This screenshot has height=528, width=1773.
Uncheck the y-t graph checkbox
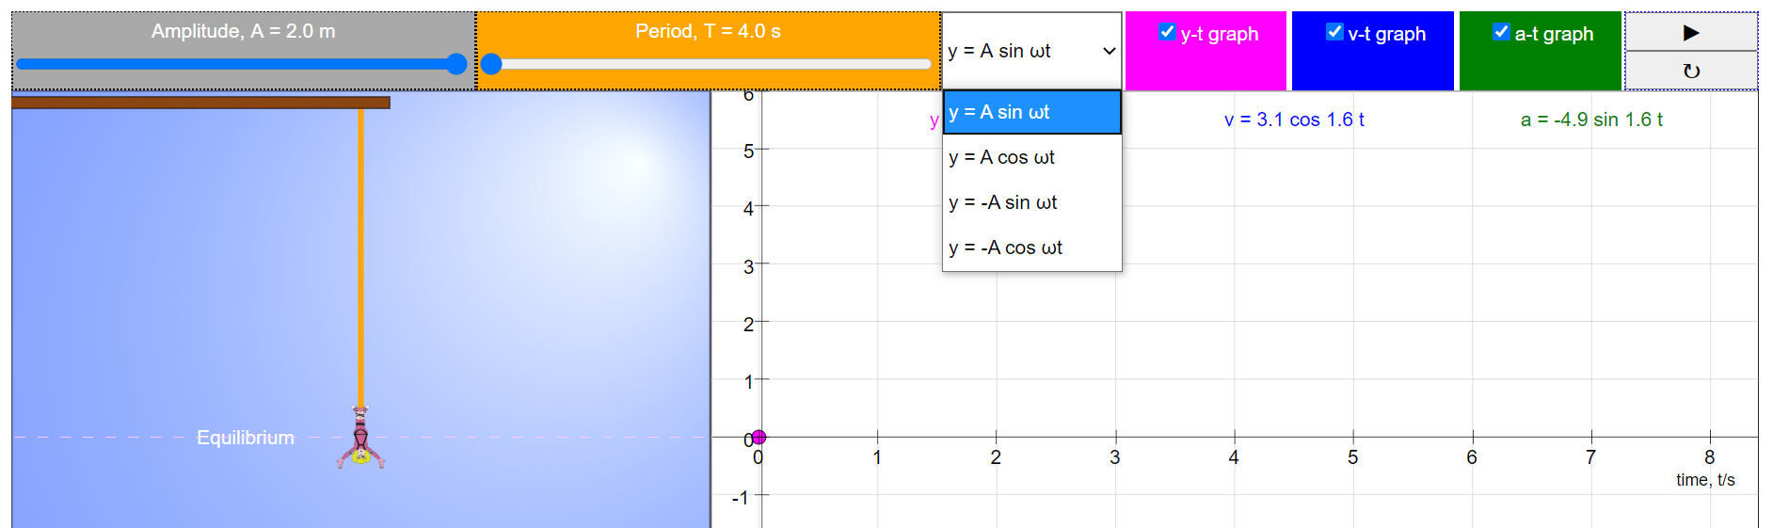1167,32
